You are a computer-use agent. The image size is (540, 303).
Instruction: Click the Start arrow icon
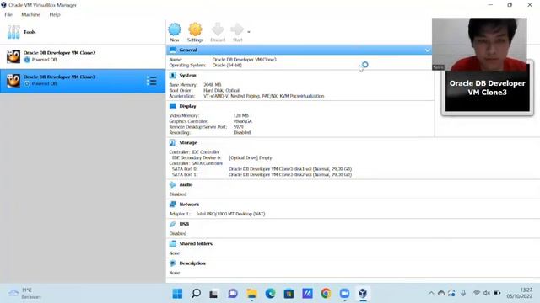(x=237, y=29)
